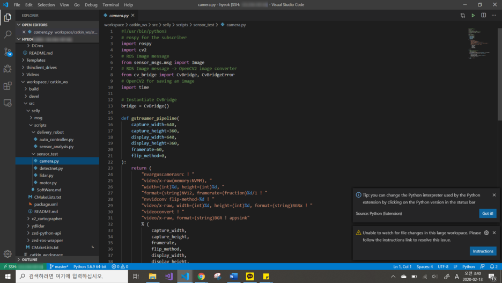502x283 pixels.
Task: Open changes compare icon in editor toolbar
Action: [463, 16]
